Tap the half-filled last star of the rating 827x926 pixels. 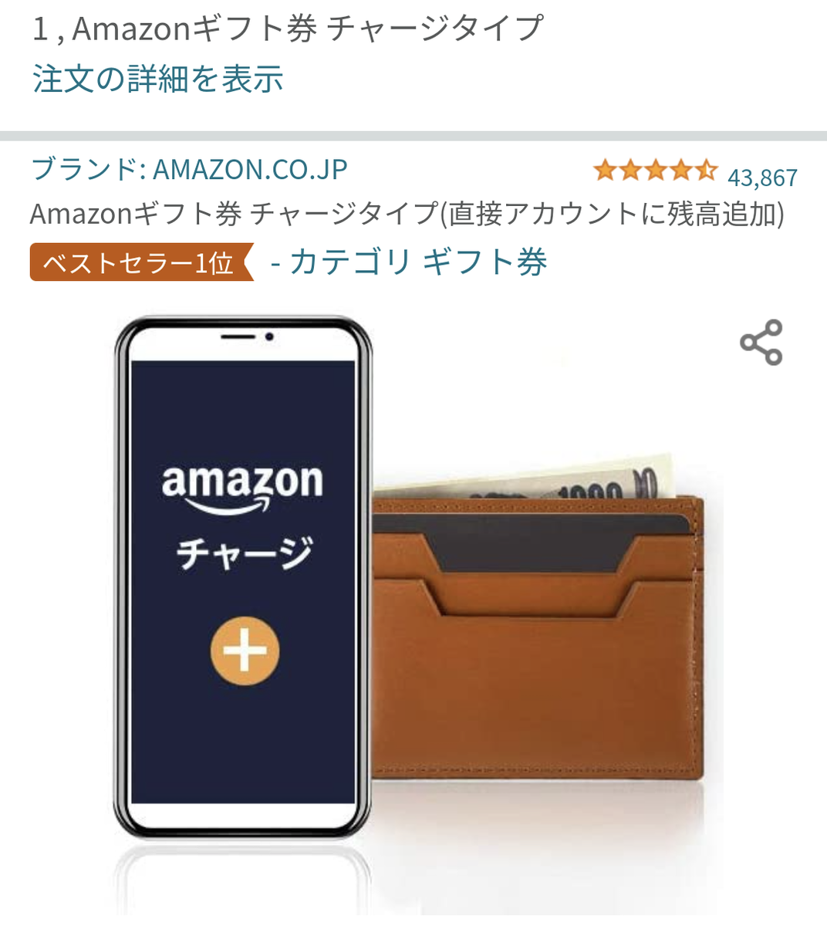pyautogui.click(x=706, y=170)
